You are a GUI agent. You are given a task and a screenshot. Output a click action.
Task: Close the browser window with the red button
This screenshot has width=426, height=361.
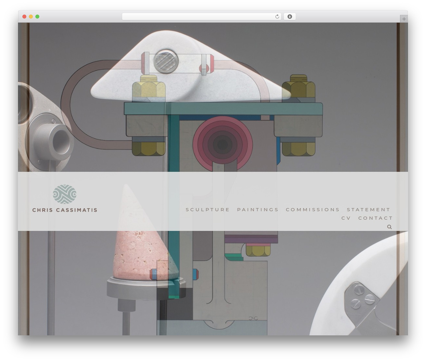click(x=24, y=17)
